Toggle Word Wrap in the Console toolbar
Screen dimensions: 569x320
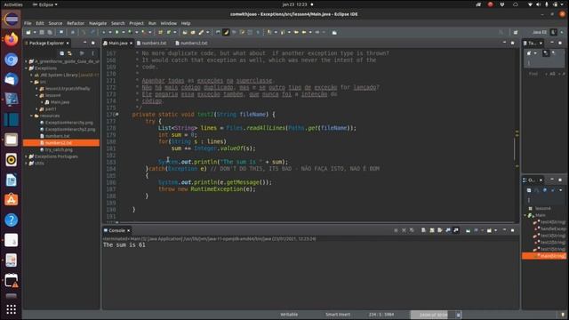click(x=440, y=230)
